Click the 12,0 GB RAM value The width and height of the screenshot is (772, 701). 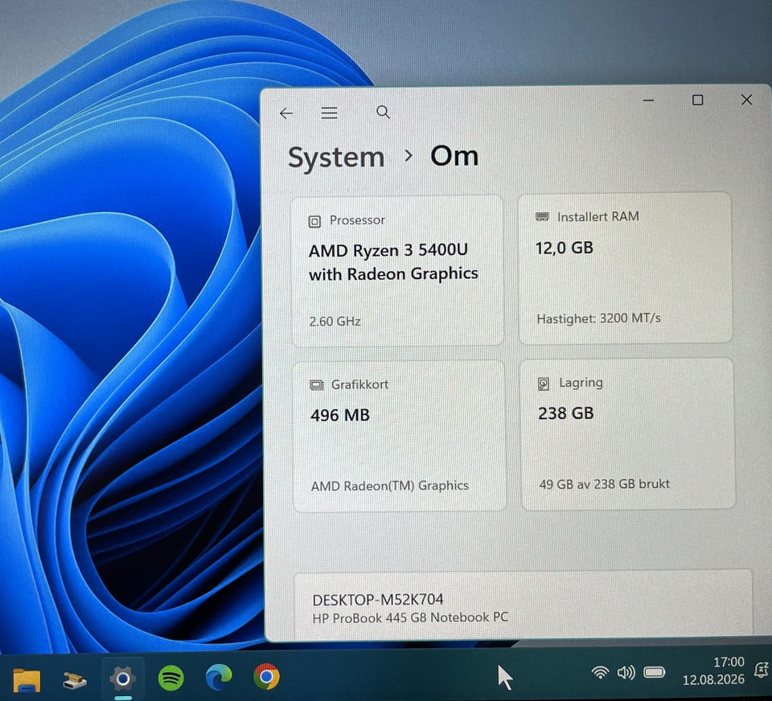[565, 248]
